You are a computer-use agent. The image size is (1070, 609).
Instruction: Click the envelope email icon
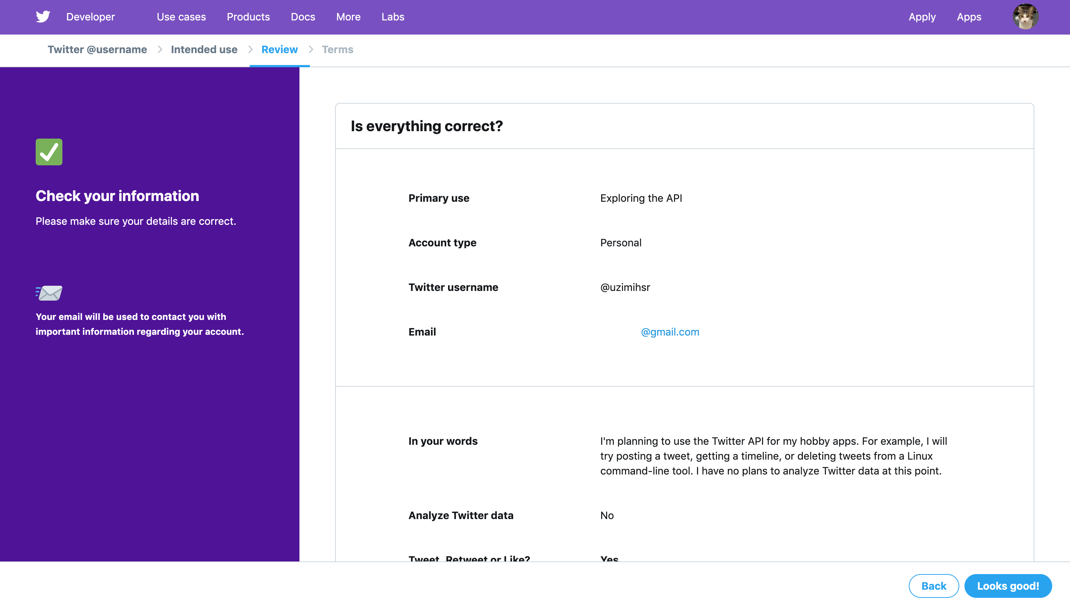click(49, 293)
